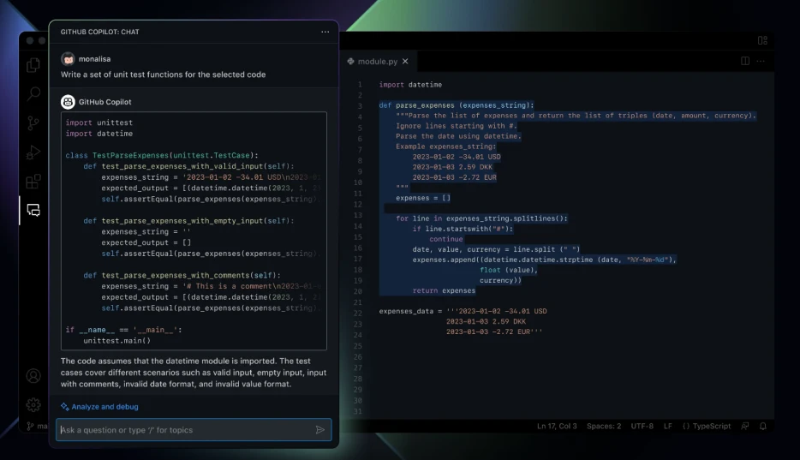The image size is (800, 460).
Task: Click 'import unittest' line in chat code
Action: [x=99, y=122]
